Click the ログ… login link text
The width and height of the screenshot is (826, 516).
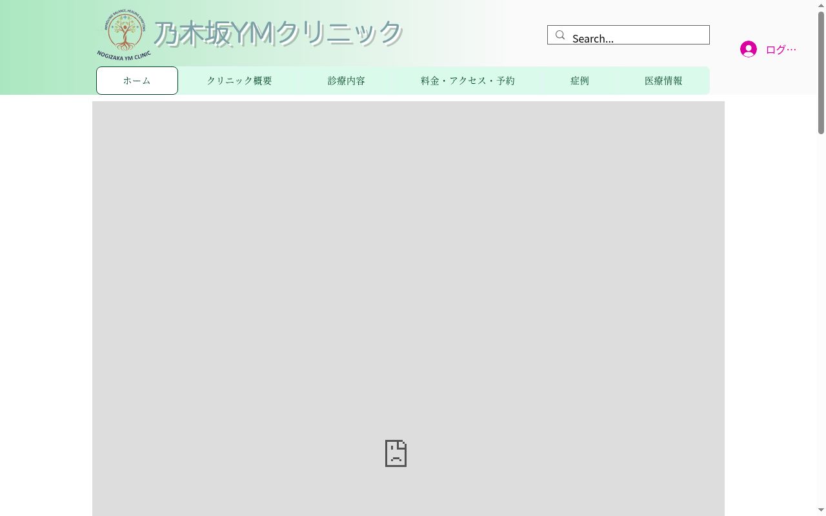781,50
